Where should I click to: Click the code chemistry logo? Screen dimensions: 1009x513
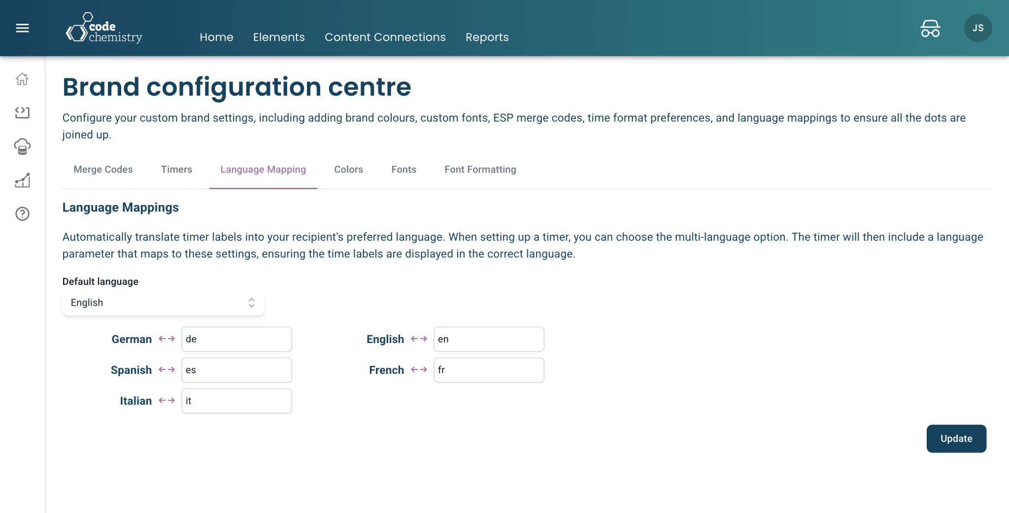104,28
